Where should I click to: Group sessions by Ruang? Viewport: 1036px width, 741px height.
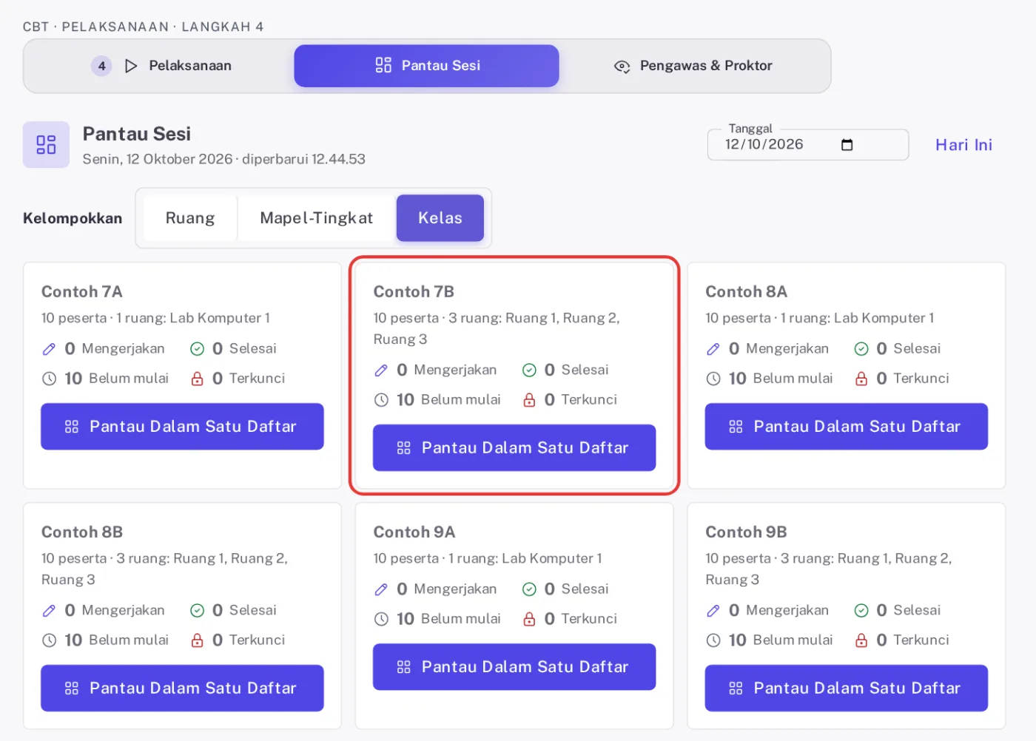[190, 218]
